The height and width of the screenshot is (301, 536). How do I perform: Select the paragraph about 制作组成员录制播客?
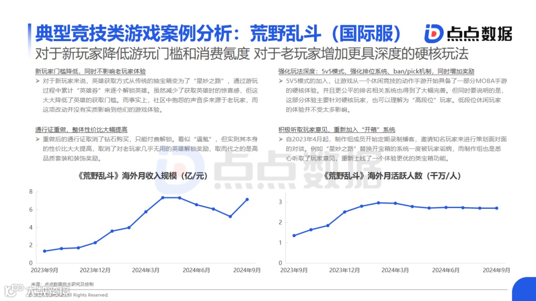pyautogui.click(x=396, y=149)
